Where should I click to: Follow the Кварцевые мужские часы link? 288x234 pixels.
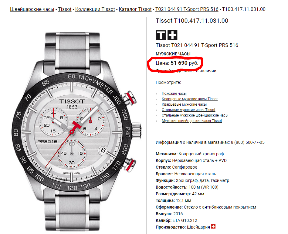[184, 104]
